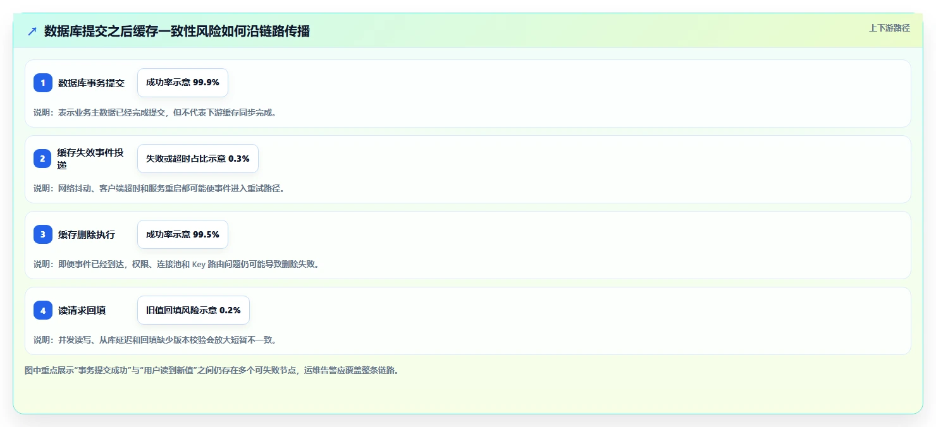Click the step 4 number badge
936x427 pixels.
43,310
